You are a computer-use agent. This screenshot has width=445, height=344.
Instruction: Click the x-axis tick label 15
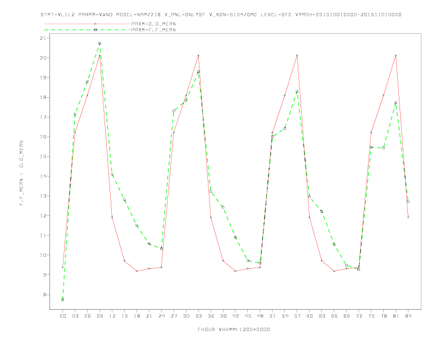[124, 316]
